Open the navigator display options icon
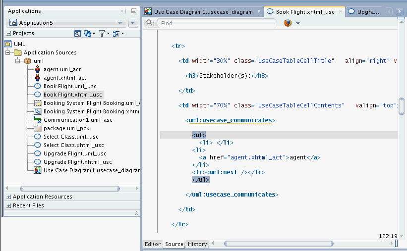 (x=116, y=34)
